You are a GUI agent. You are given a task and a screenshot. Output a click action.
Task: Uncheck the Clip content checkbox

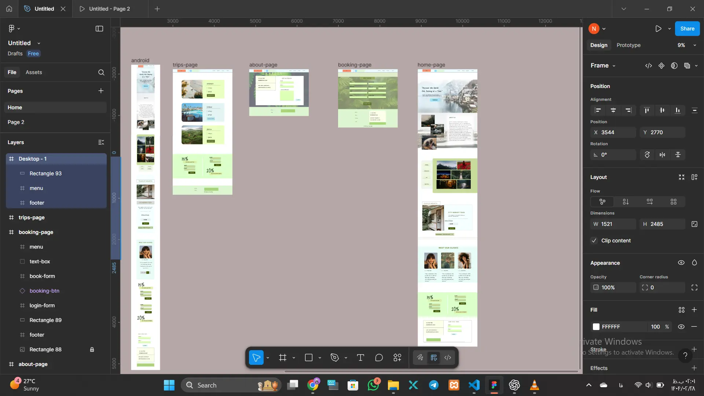tap(594, 241)
